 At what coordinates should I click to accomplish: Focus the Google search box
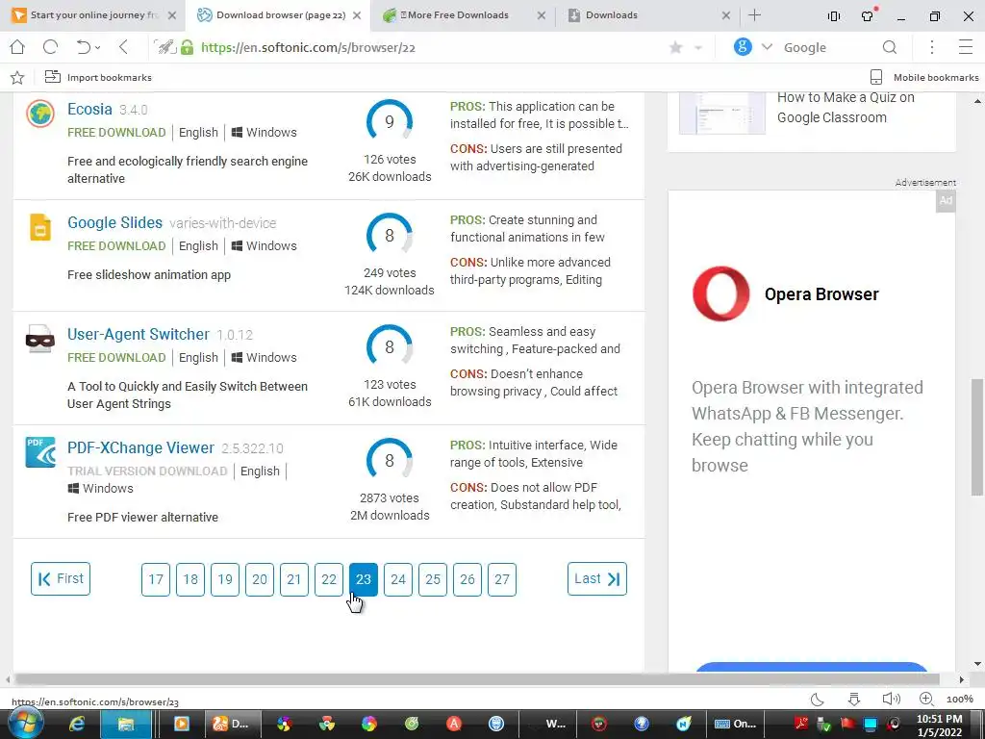(826, 48)
